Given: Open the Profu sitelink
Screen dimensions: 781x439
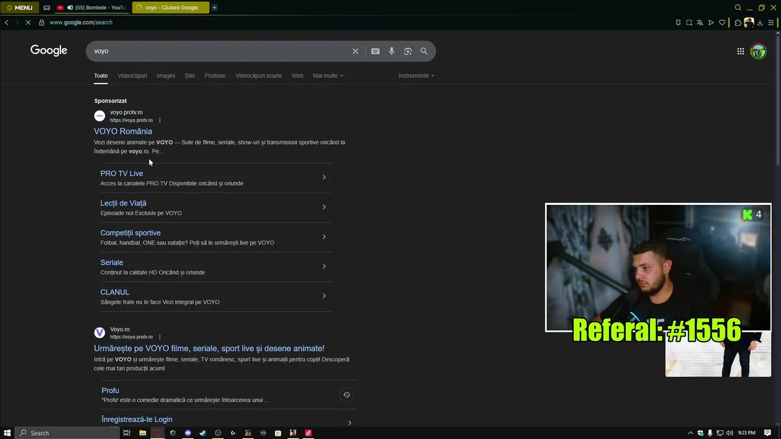Looking at the screenshot, I should pyautogui.click(x=110, y=390).
